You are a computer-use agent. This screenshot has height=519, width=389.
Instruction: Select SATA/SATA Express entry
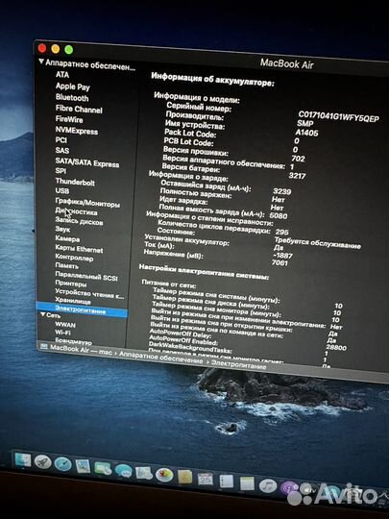click(87, 162)
